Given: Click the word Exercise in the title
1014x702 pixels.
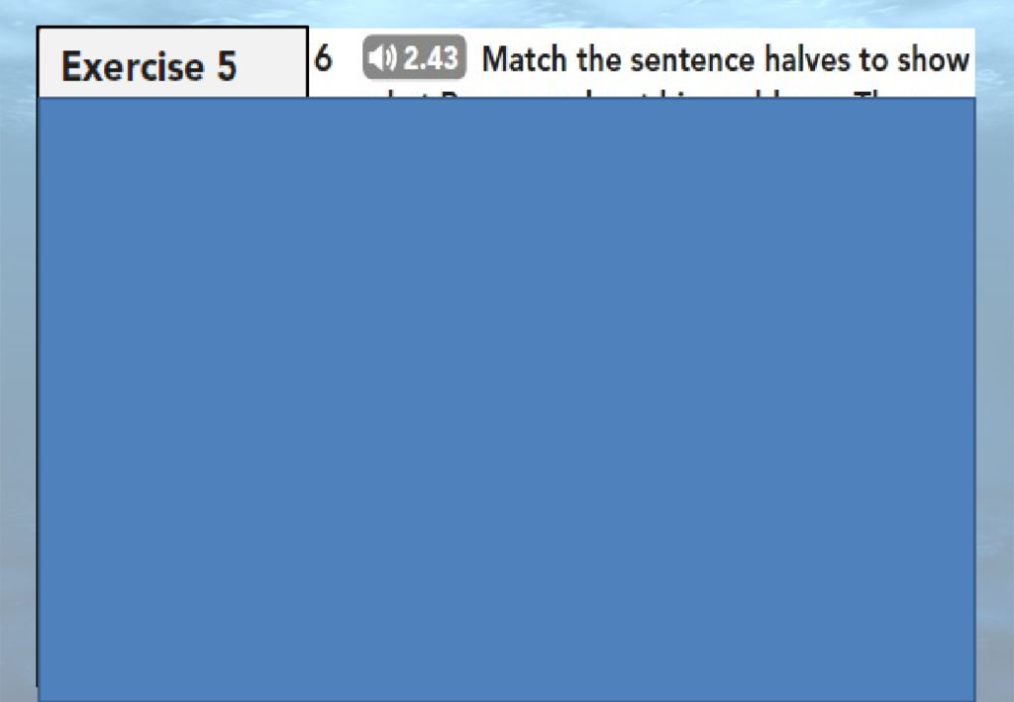Looking at the screenshot, I should 133,66.
